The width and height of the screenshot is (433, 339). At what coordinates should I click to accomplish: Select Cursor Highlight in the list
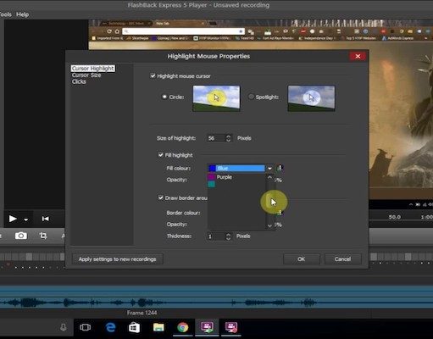tap(93, 69)
